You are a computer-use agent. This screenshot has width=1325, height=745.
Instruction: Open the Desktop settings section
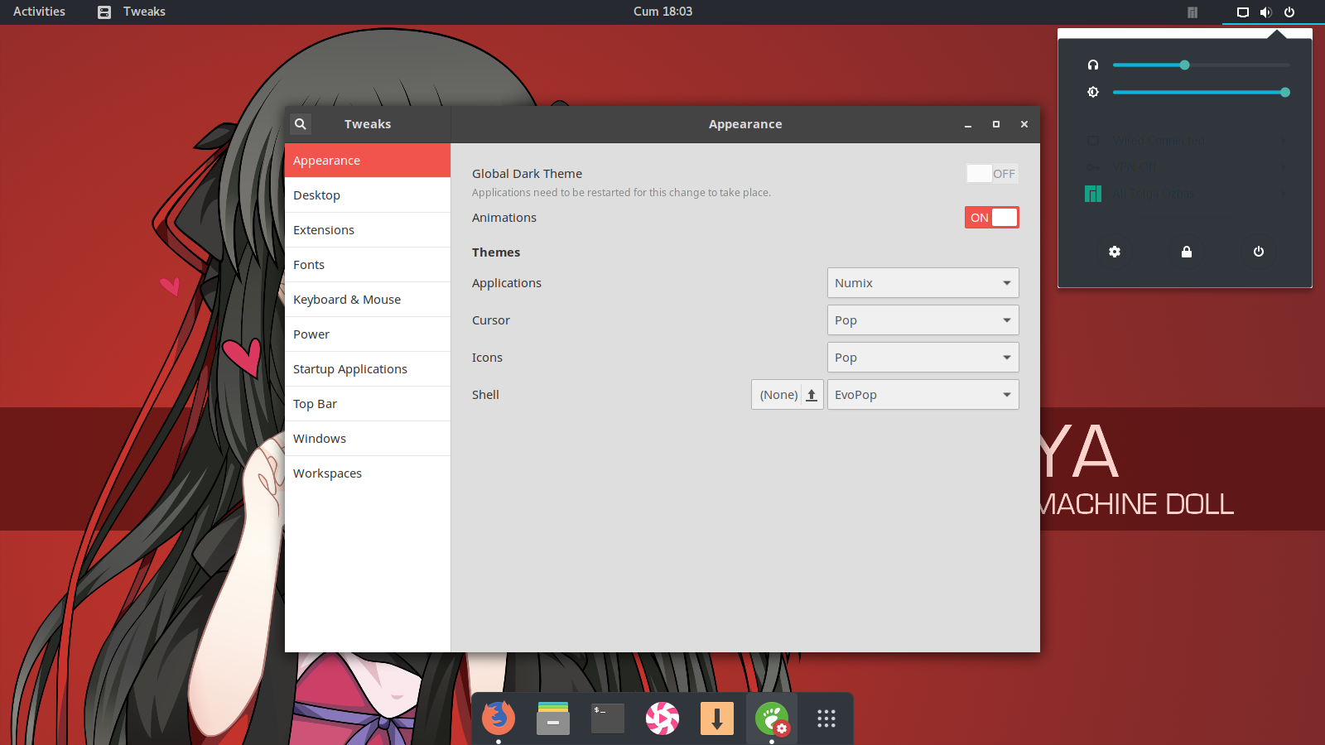pyautogui.click(x=368, y=195)
